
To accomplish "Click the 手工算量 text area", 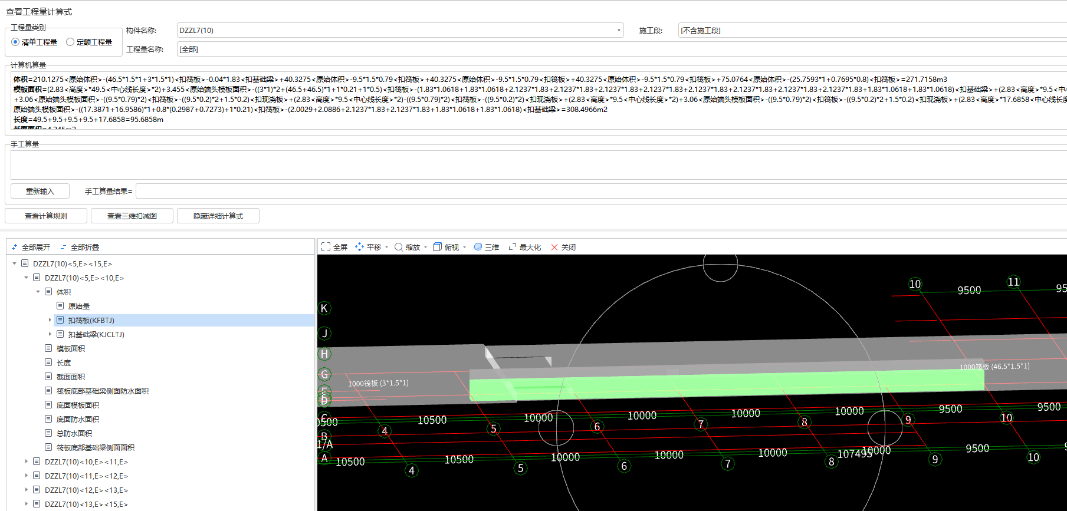I will pos(539,165).
